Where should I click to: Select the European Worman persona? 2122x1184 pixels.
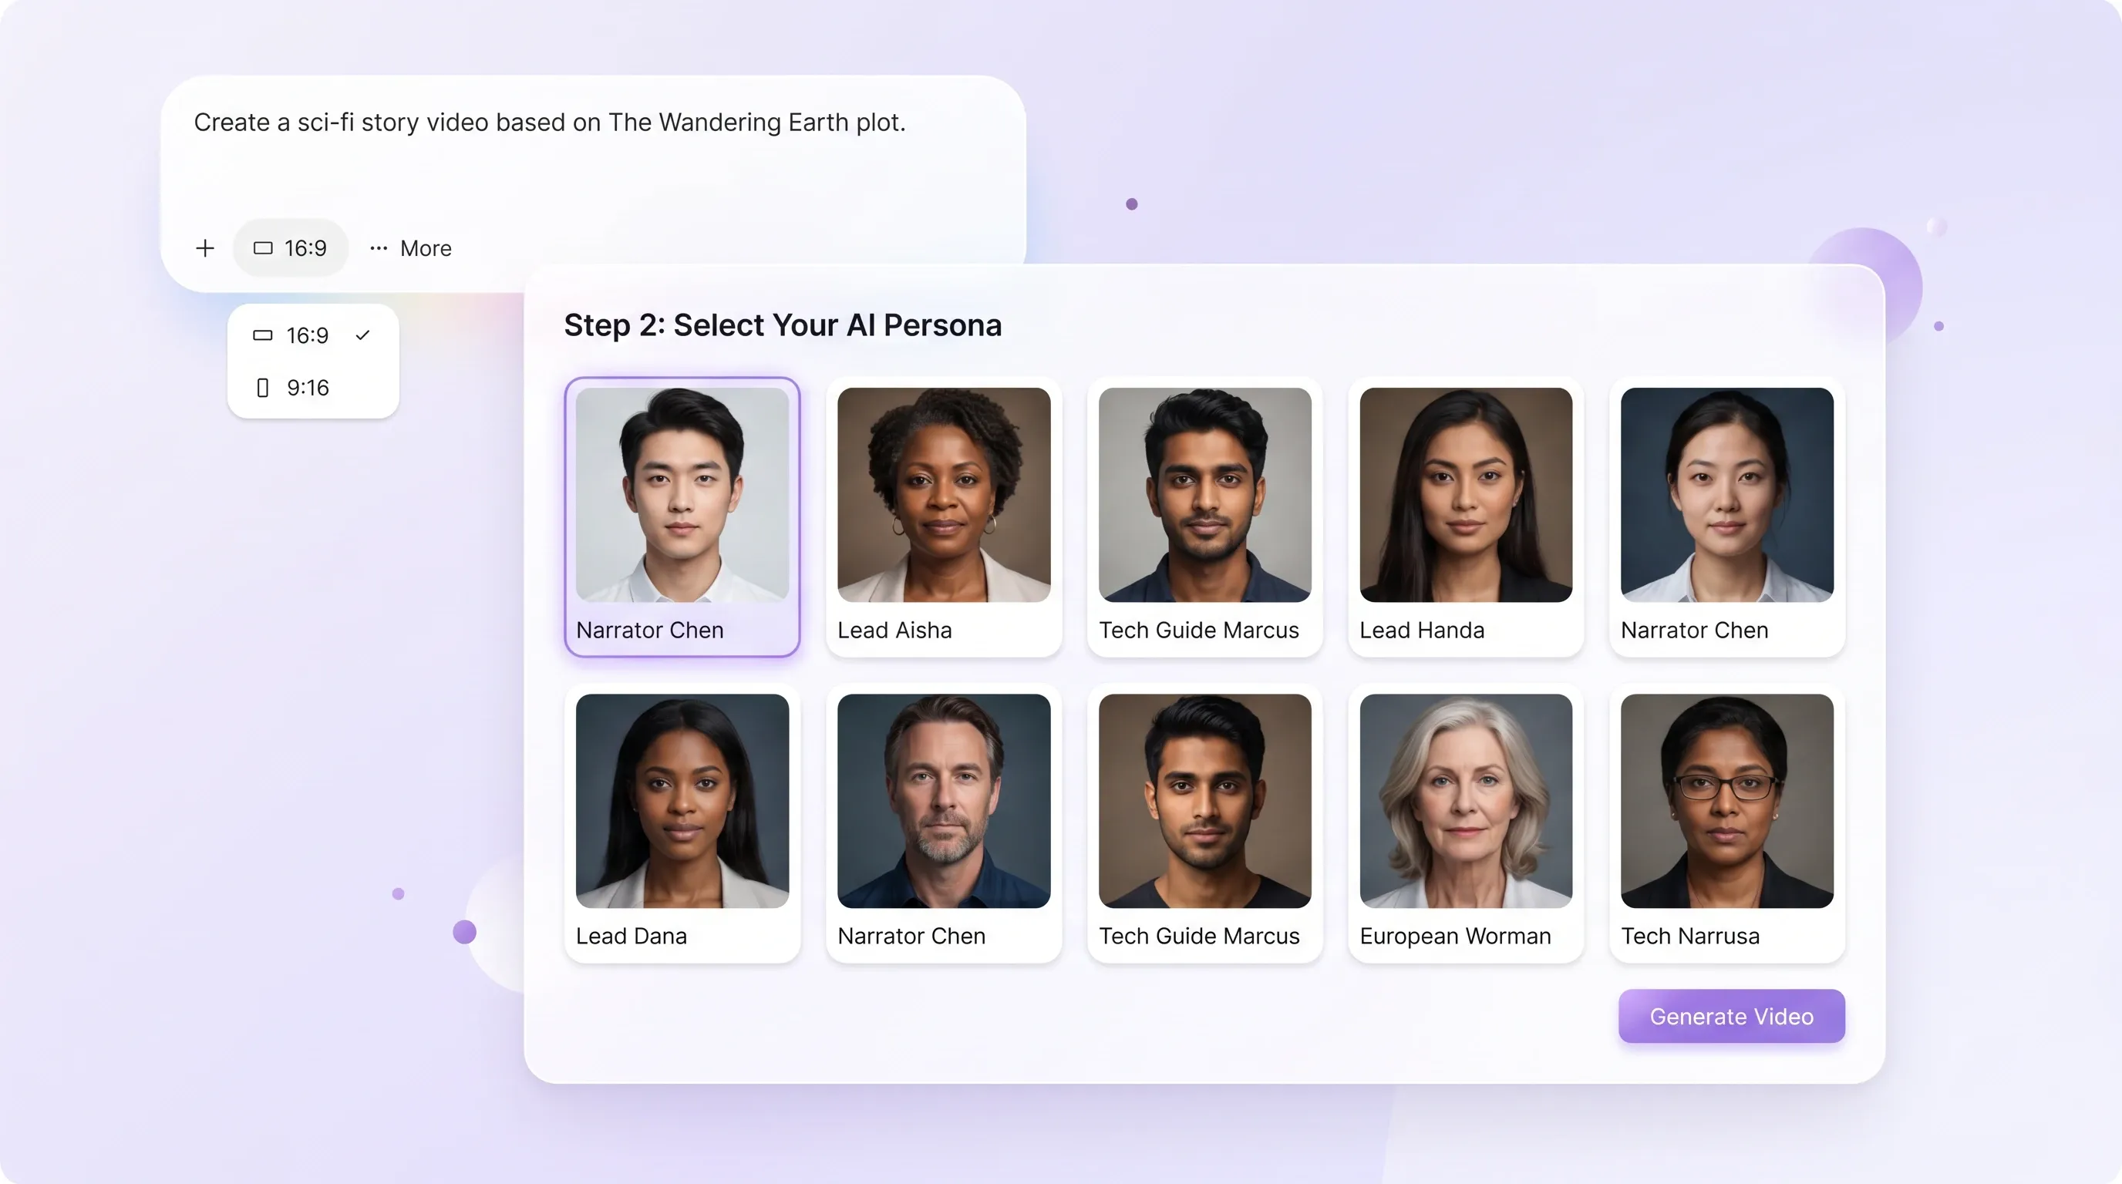pos(1467,823)
